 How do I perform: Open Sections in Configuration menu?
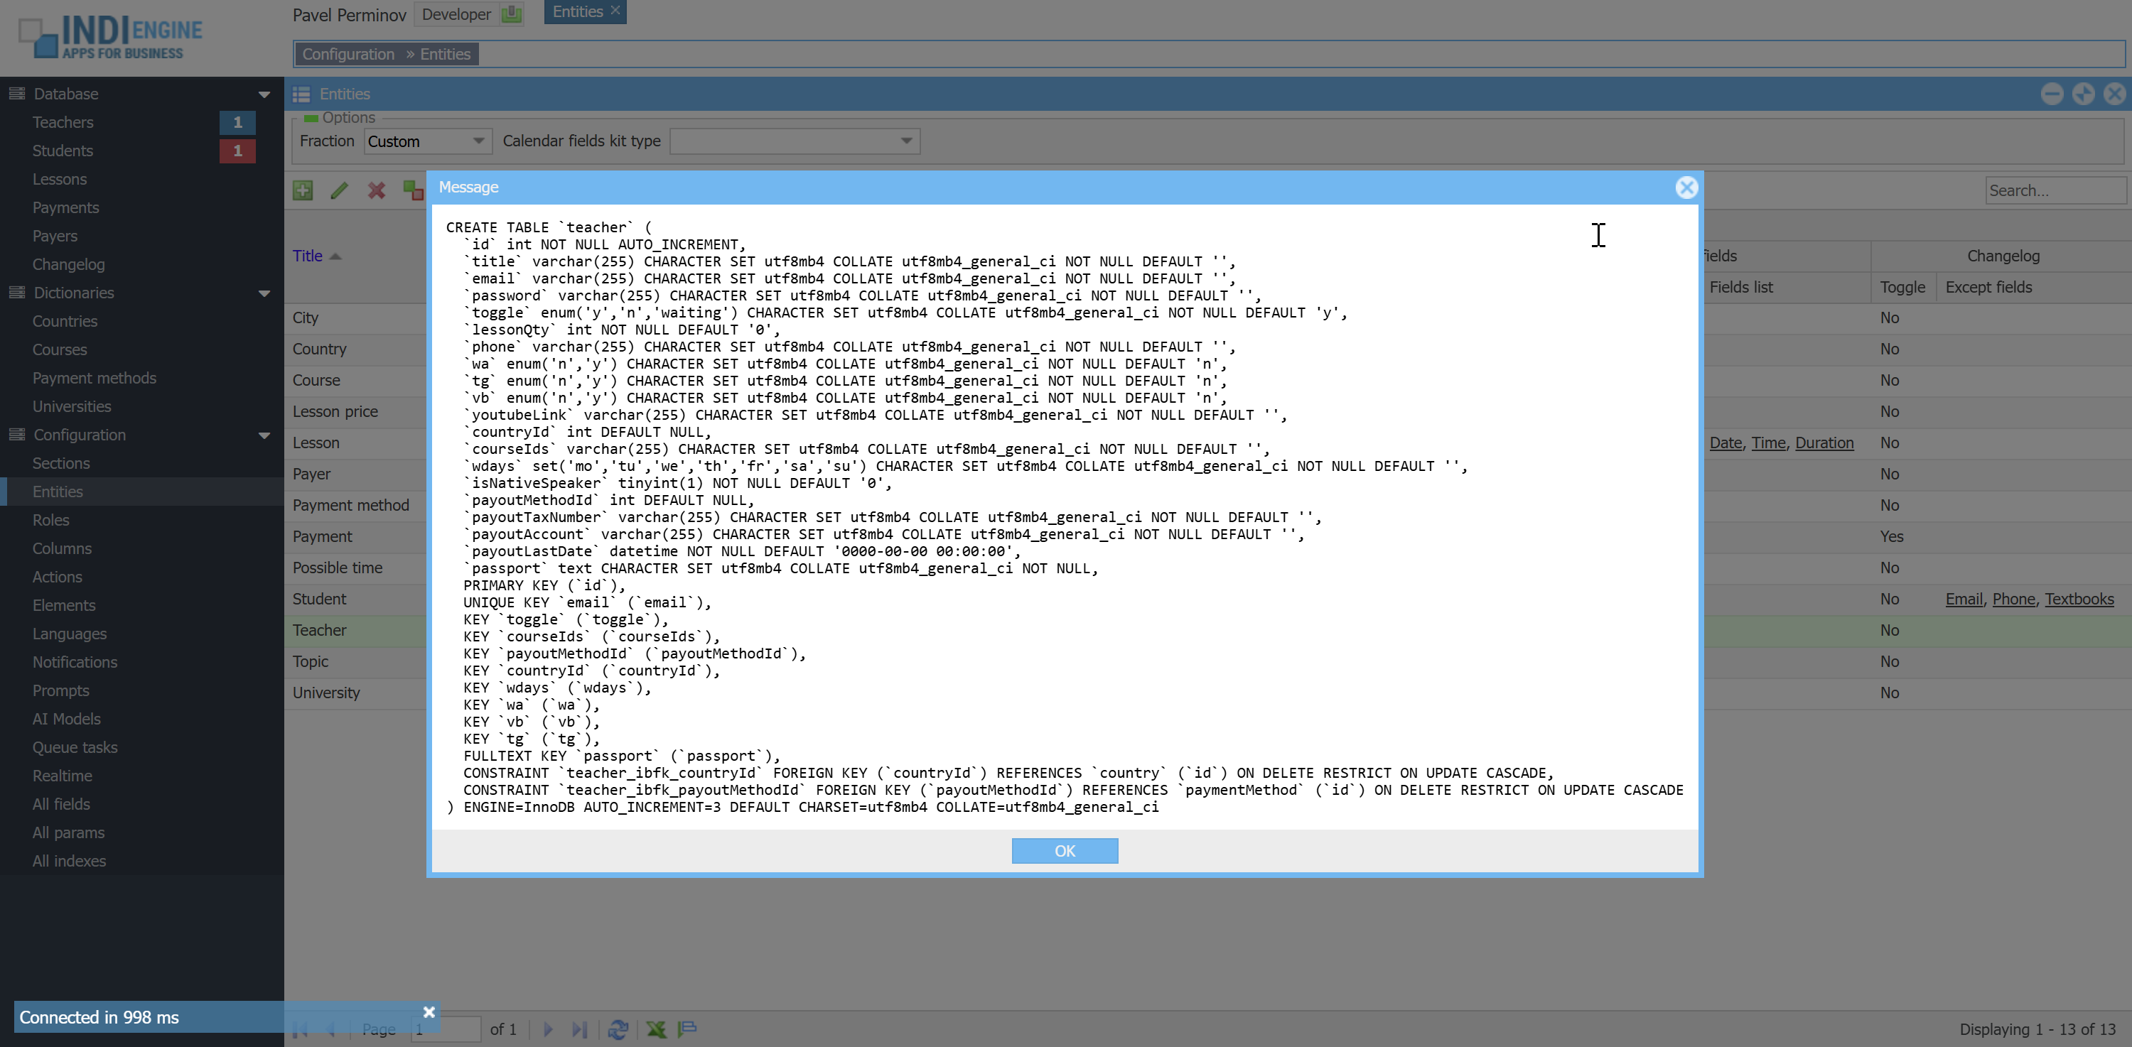click(61, 463)
